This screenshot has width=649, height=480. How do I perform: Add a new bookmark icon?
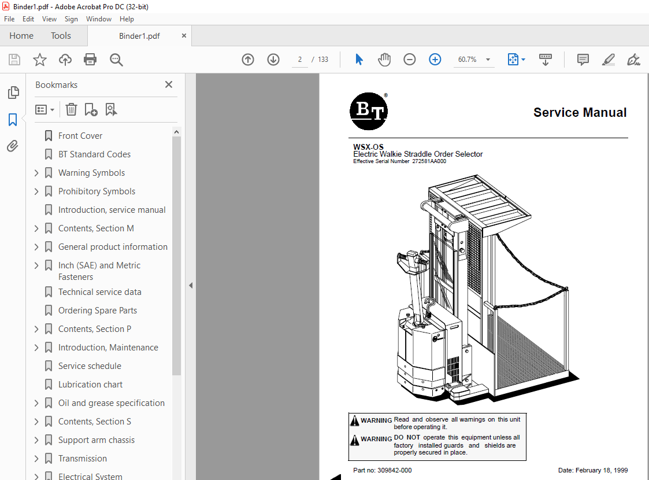[x=91, y=110]
